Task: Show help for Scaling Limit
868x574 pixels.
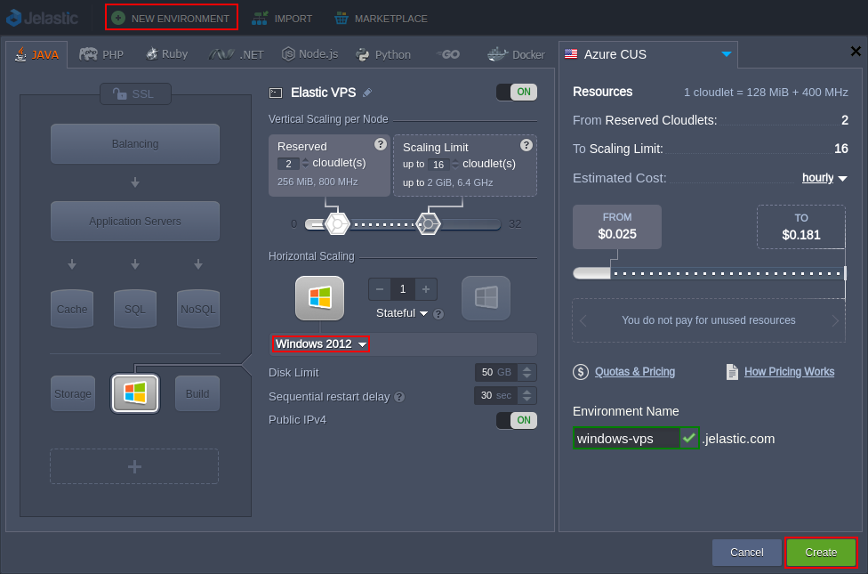Action: point(526,144)
